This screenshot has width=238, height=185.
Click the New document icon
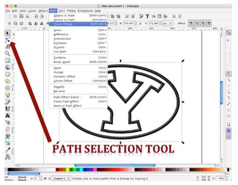coord(9,16)
